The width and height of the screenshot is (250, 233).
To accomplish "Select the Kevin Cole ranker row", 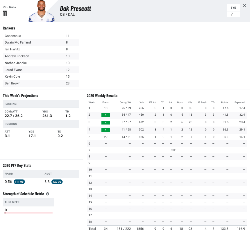I will tap(41, 76).
